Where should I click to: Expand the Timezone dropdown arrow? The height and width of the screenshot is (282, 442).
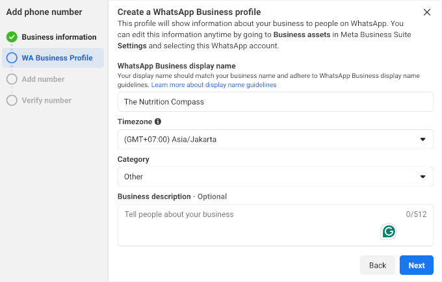422,140
